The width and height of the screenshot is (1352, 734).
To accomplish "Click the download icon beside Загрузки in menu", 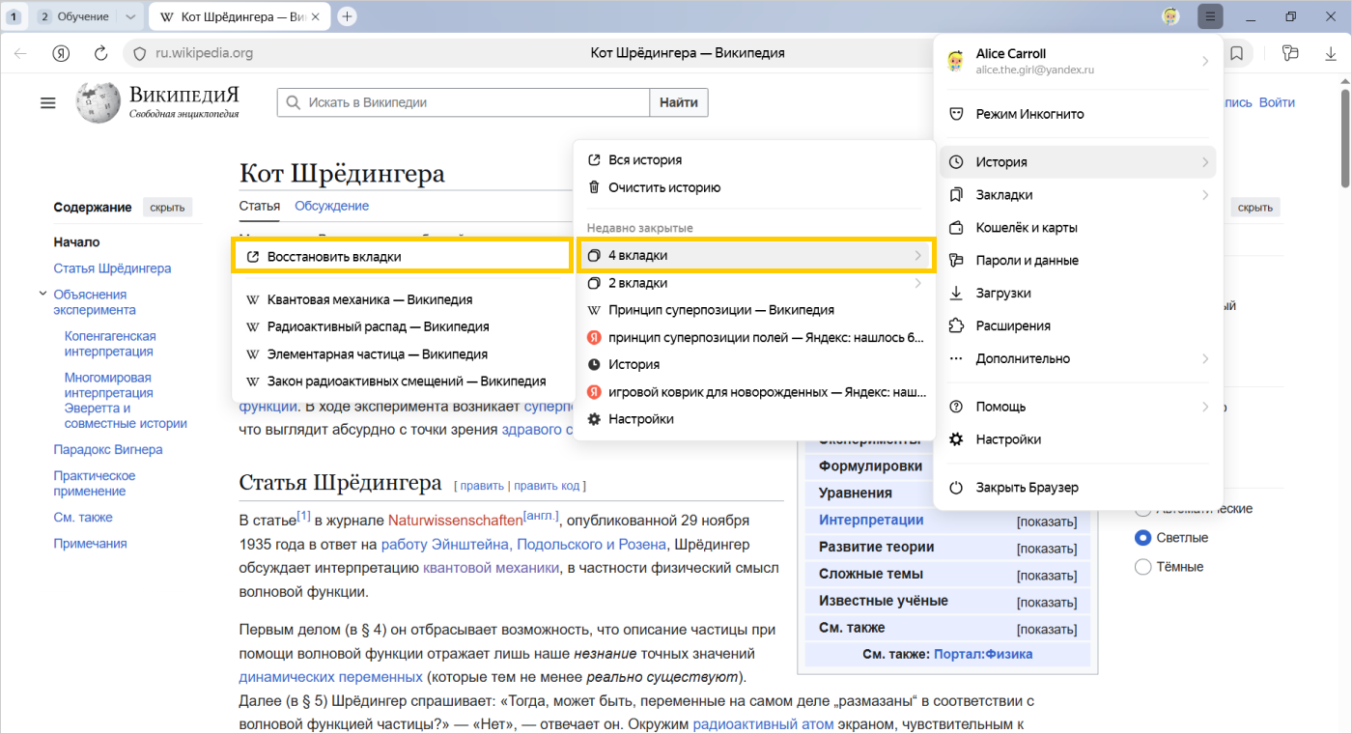I will [956, 293].
